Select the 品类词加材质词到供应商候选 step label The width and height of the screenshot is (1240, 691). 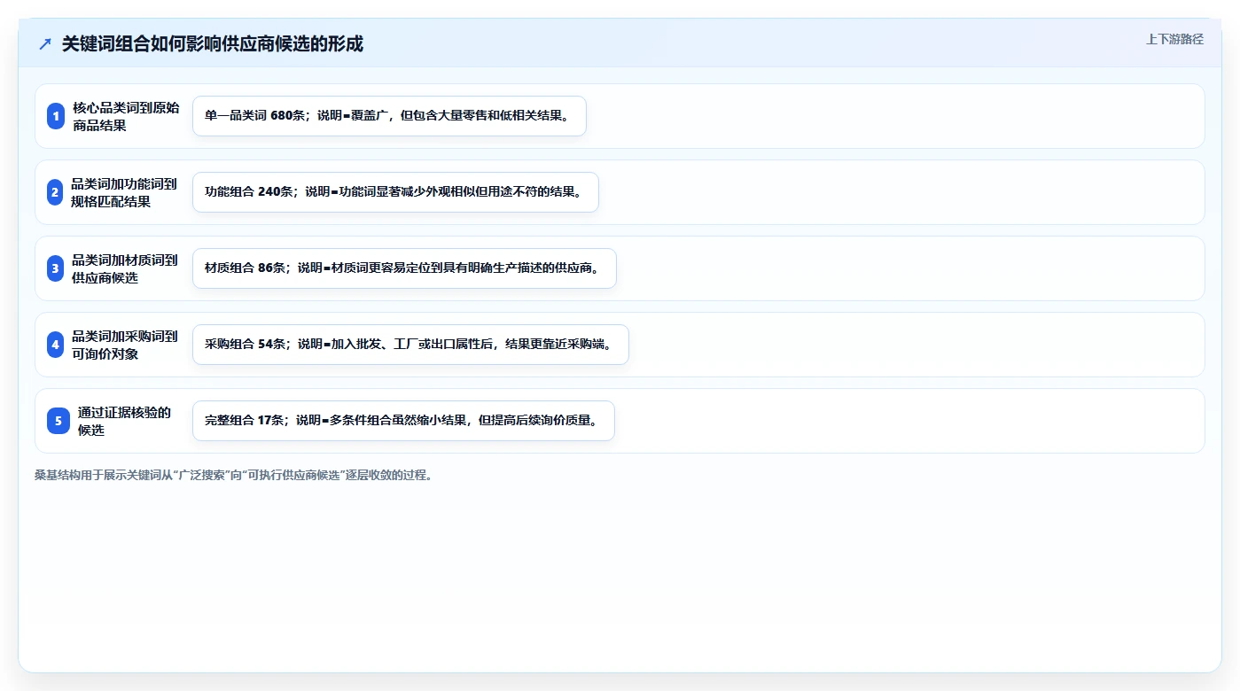pos(124,268)
